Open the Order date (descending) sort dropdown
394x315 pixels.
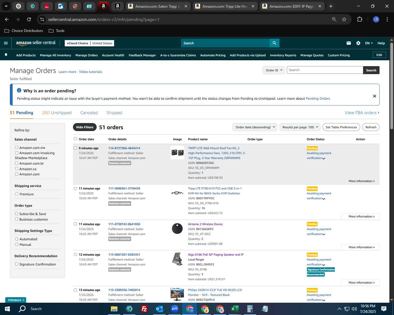point(255,127)
